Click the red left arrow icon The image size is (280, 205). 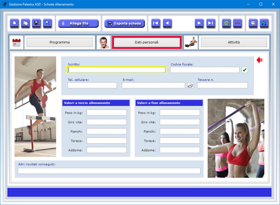[260, 60]
